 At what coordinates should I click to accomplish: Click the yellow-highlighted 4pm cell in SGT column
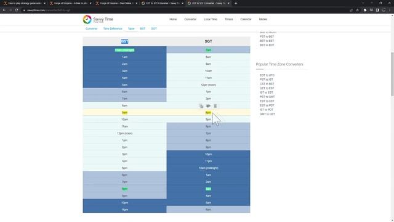(208, 112)
